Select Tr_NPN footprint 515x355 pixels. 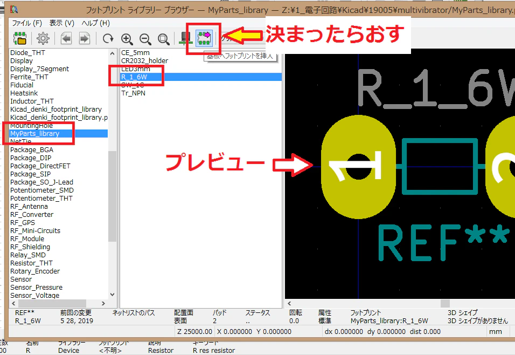(x=133, y=93)
